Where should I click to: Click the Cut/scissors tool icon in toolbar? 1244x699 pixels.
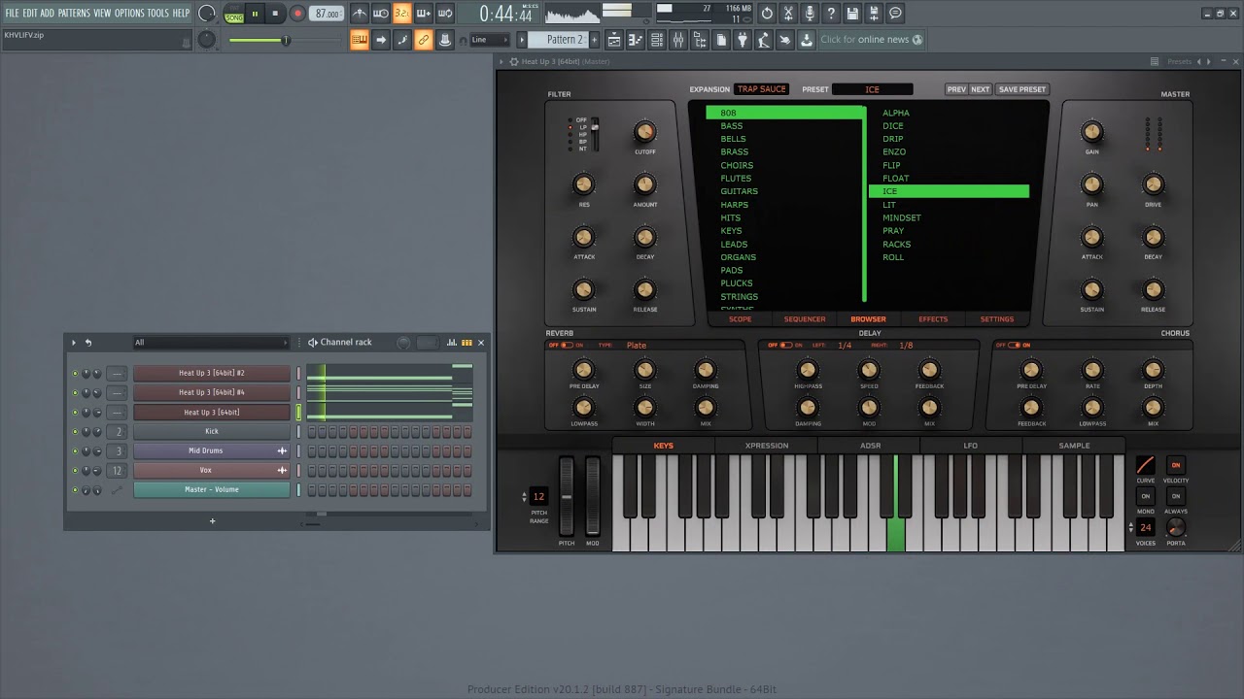(x=788, y=14)
